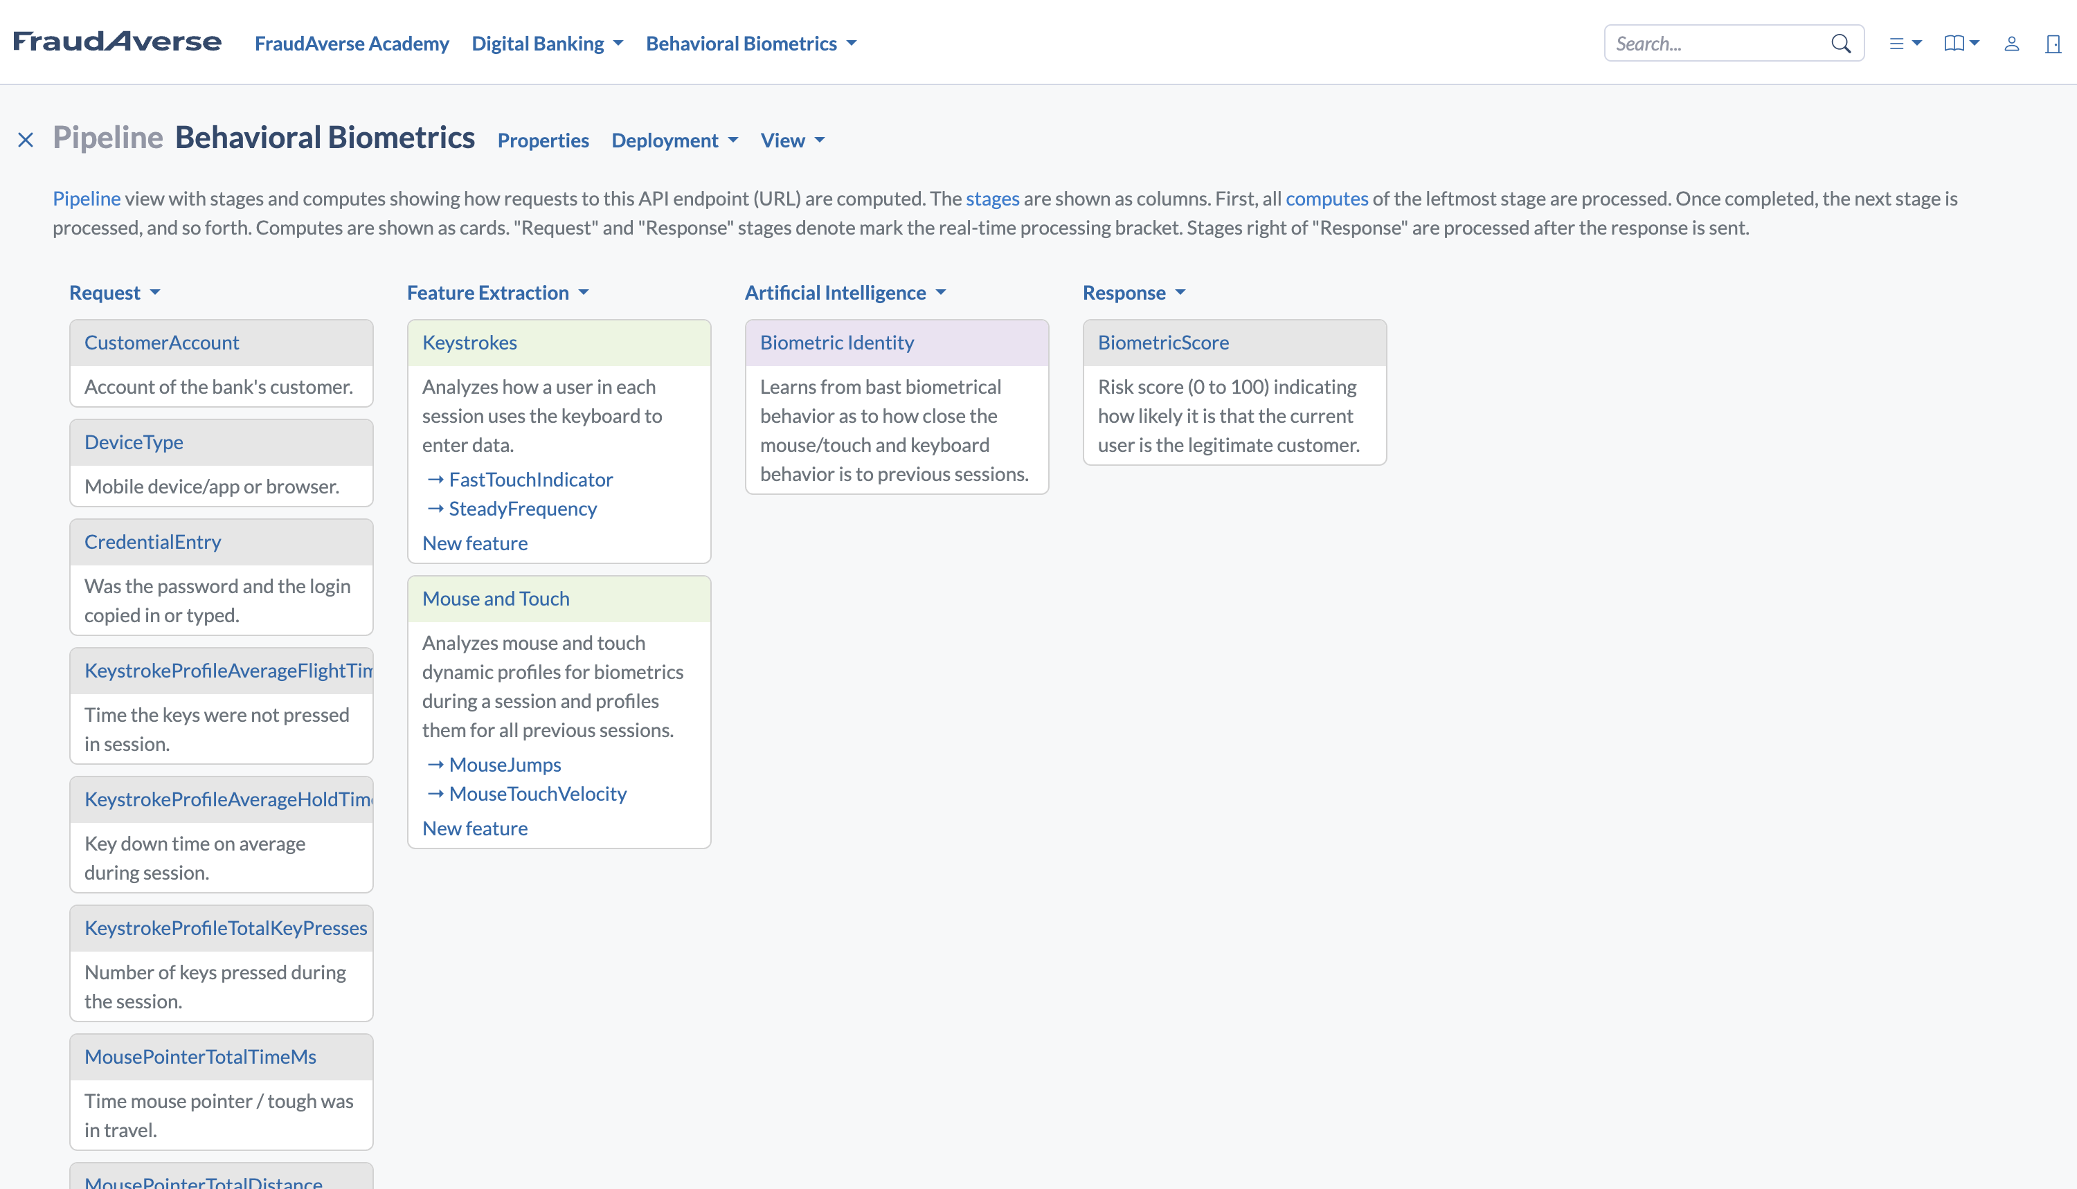The image size is (2077, 1189).
Task: Open the Response stage dropdown
Action: tap(1133, 292)
